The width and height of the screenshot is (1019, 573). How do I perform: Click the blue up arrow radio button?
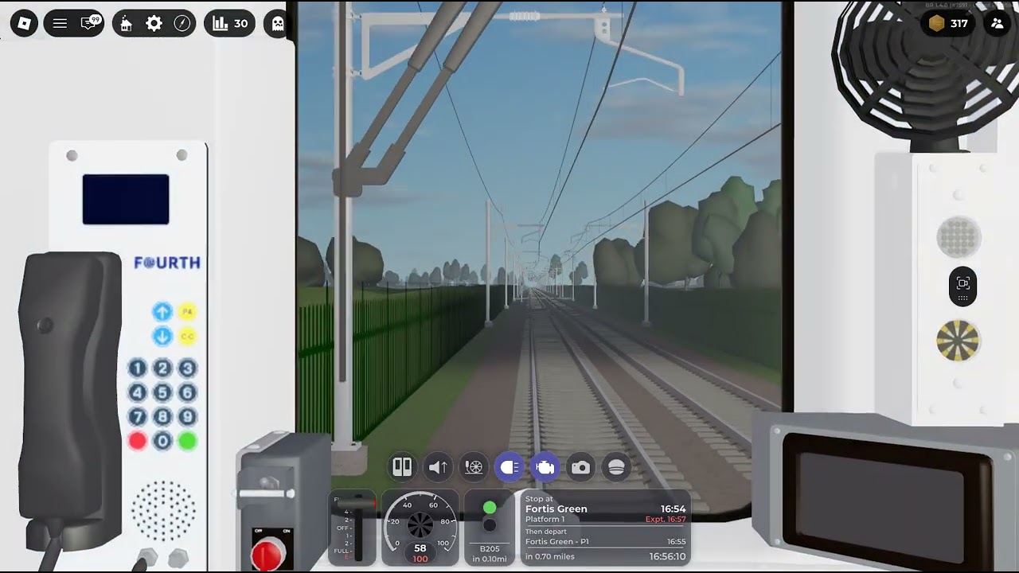pos(162,312)
